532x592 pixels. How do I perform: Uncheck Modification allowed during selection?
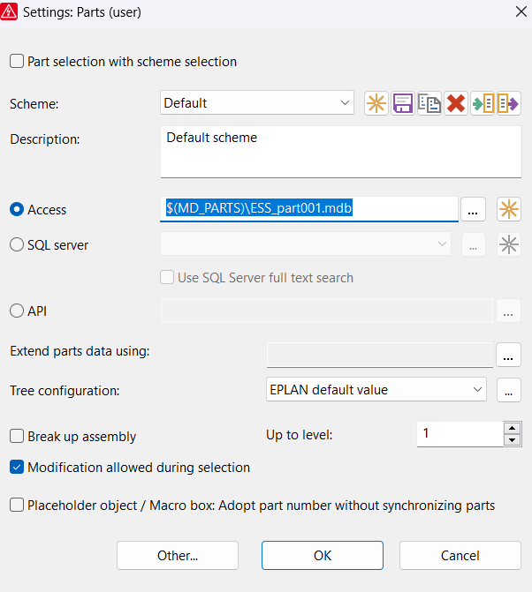pos(17,467)
